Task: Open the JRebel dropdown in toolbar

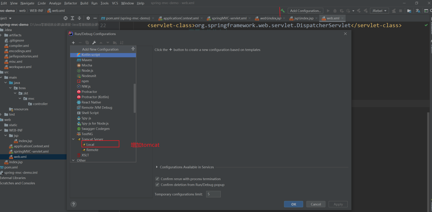Action: tap(379, 11)
